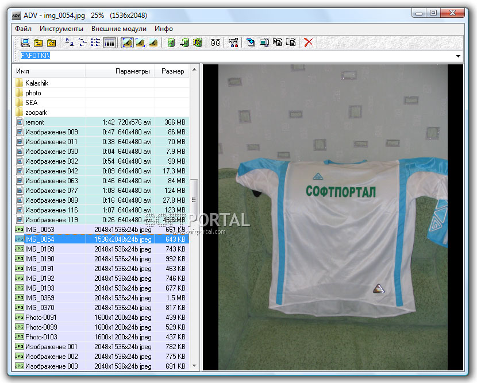Toggle the detailed table view icon
Viewport: 477px width, 383px height.
tap(109, 42)
